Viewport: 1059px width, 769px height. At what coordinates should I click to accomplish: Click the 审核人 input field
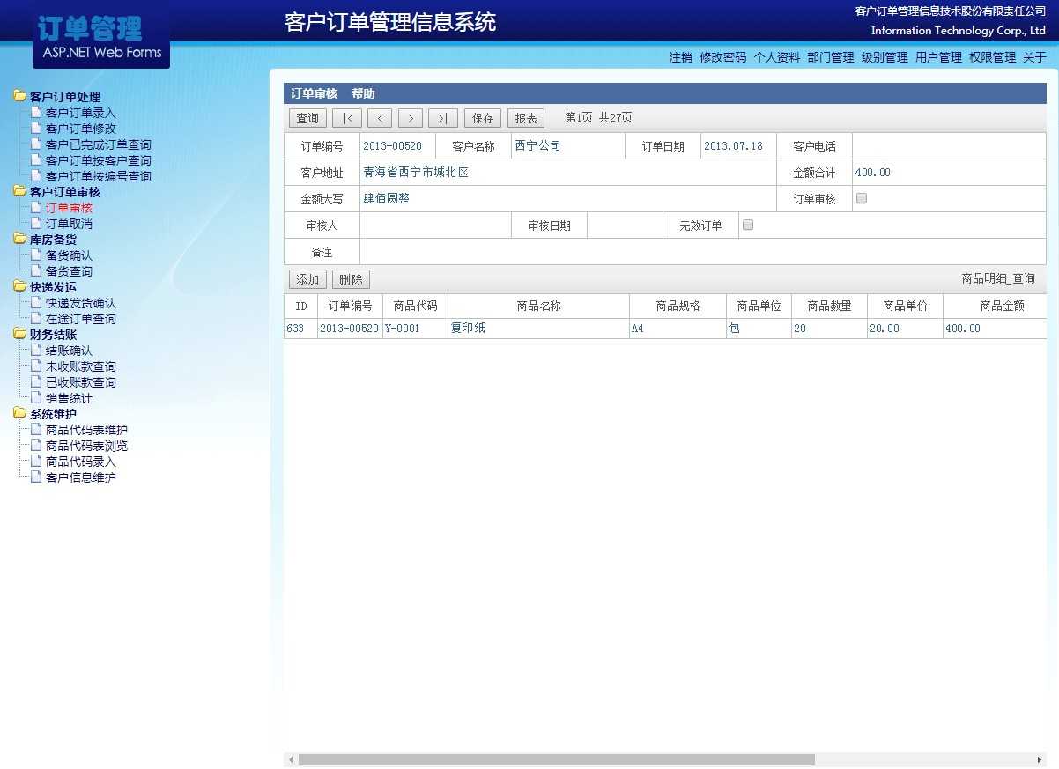[435, 226]
